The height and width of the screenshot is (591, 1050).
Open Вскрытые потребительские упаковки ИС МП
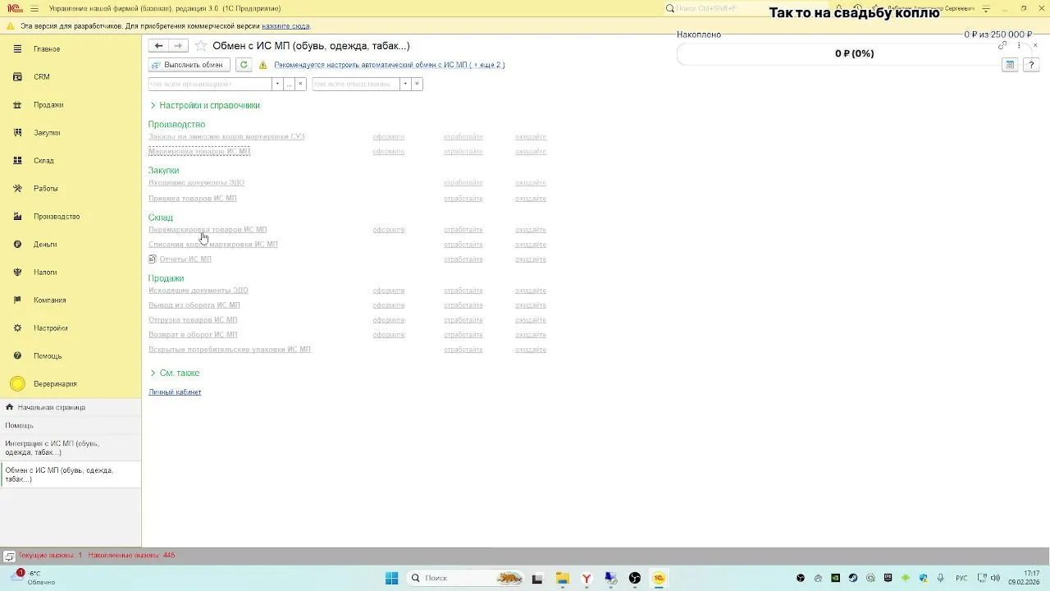(230, 350)
